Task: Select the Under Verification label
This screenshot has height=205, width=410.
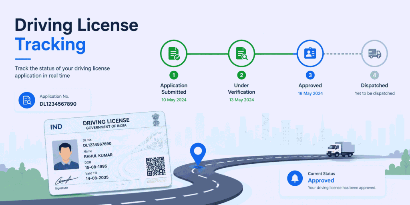Action: [241, 88]
